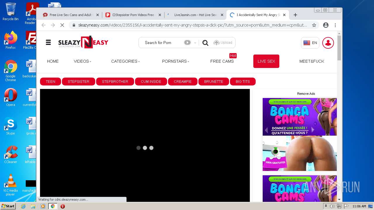Image resolution: width=374 pixels, height=210 pixels.
Task: Click the page vertical scrollbar thumb
Action: point(339,48)
